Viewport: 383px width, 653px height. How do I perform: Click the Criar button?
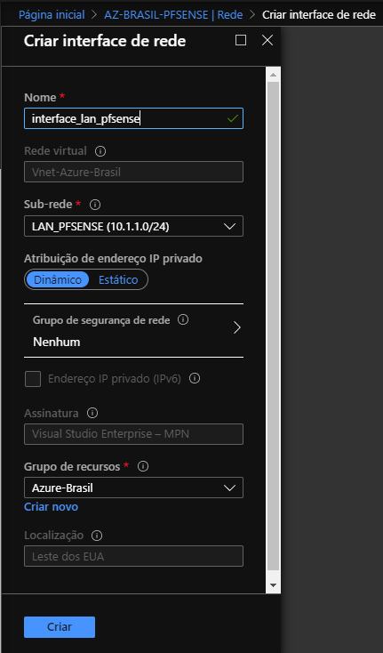60,627
